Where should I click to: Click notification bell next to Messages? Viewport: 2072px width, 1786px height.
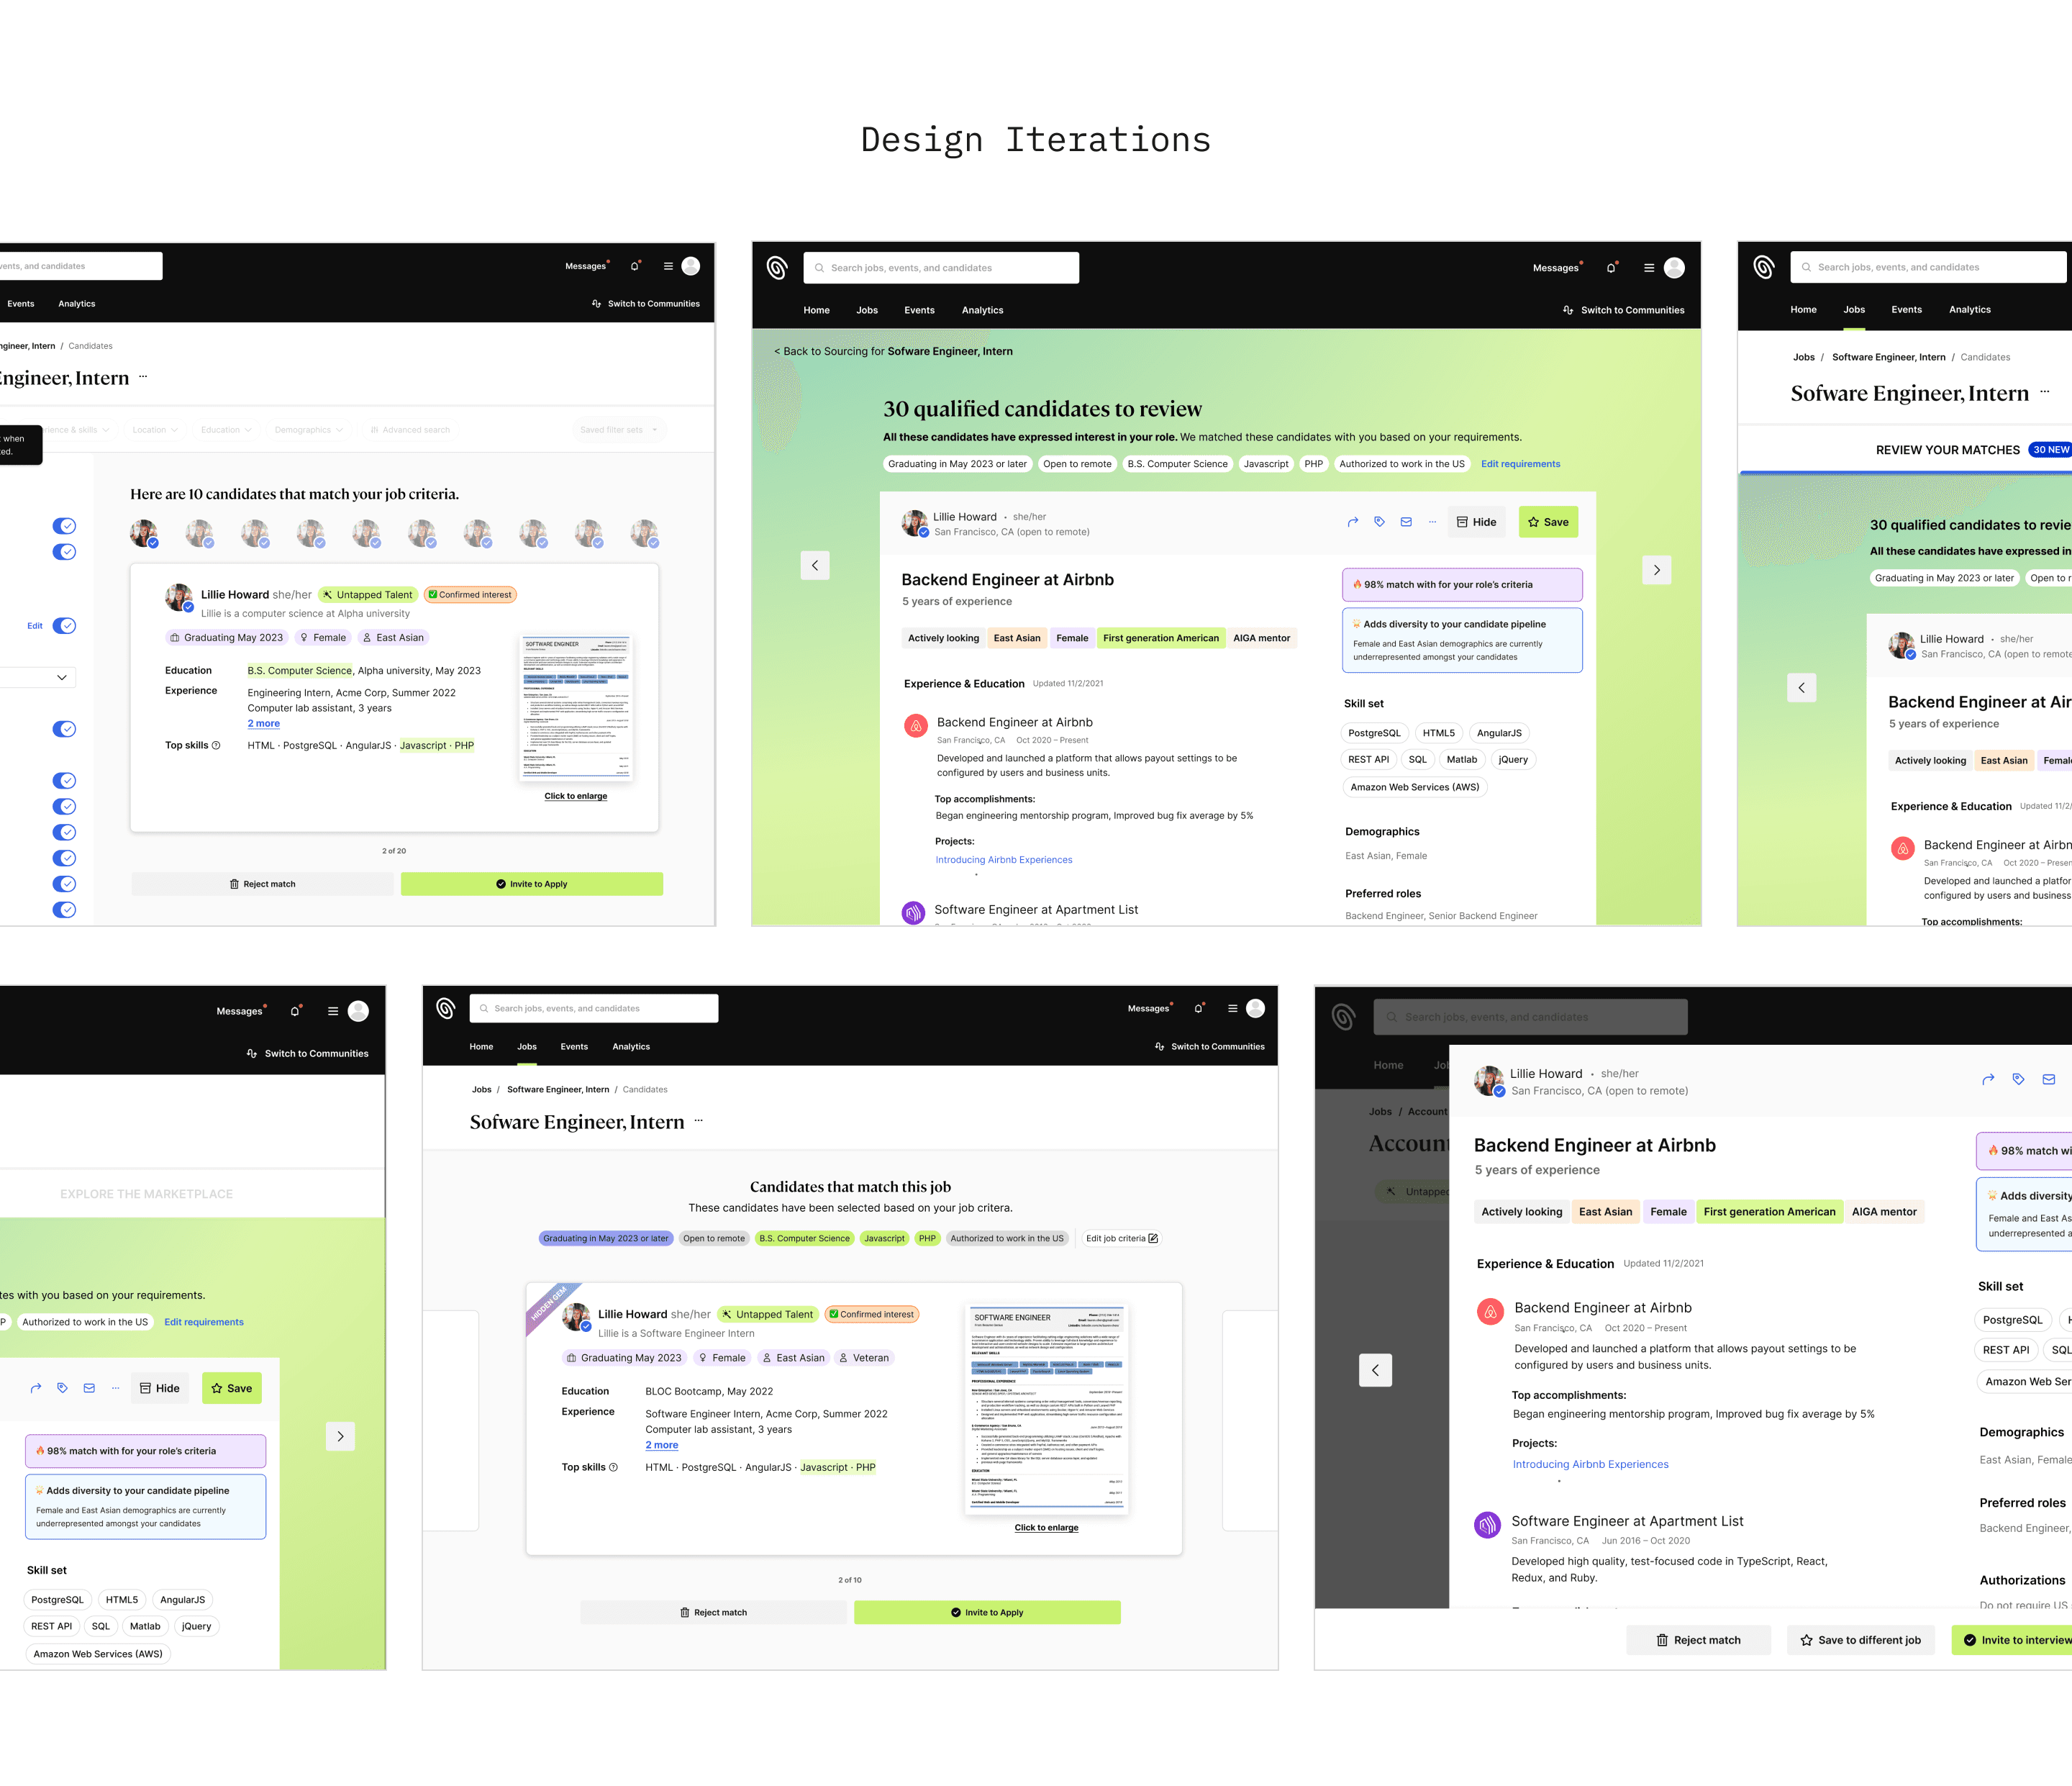(x=1611, y=268)
